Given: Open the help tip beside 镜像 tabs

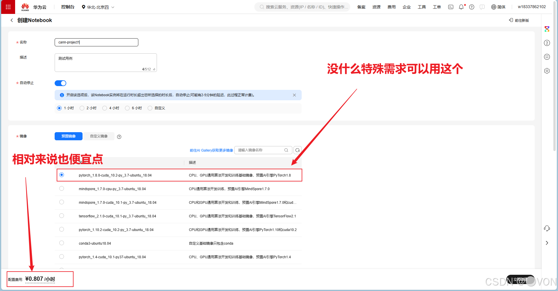Looking at the screenshot, I should pos(119,137).
